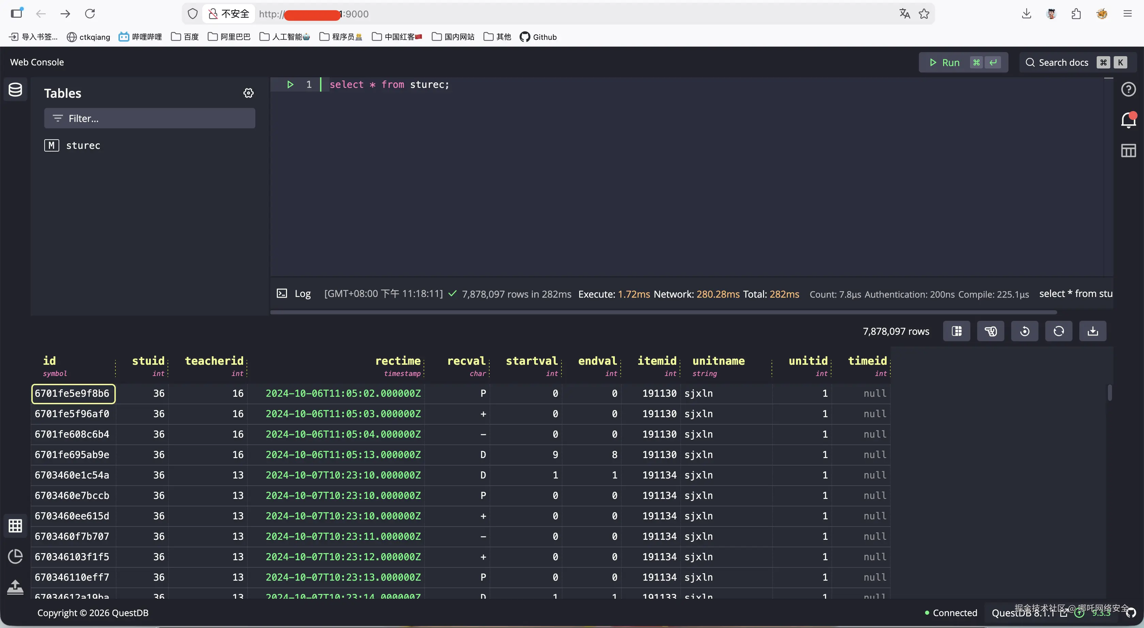The image size is (1144, 628).
Task: Open the notifications bell icon
Action: click(1128, 120)
